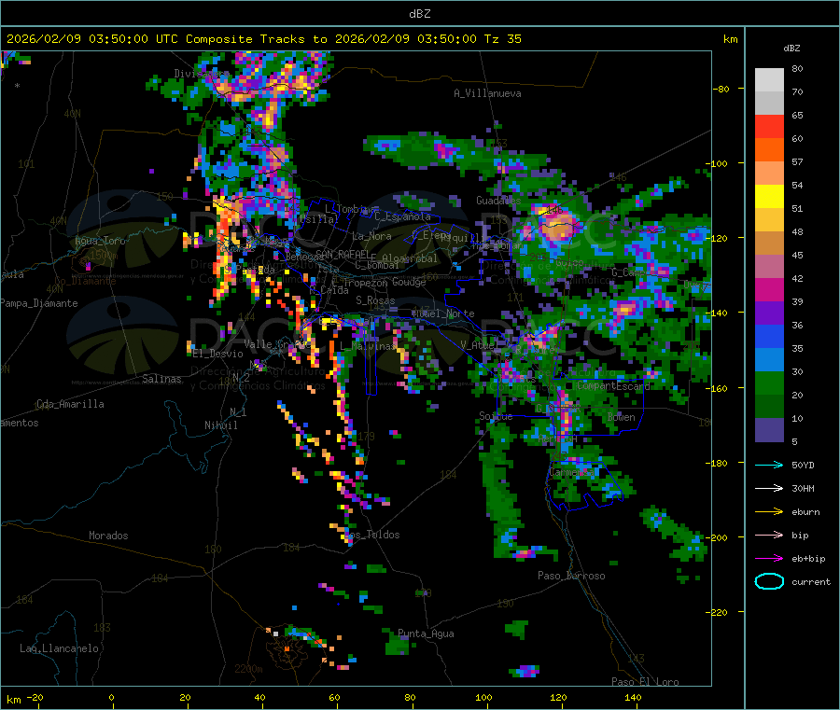The image size is (840, 710).
Task: Click the 'Bowen' map label
Action: coord(622,417)
